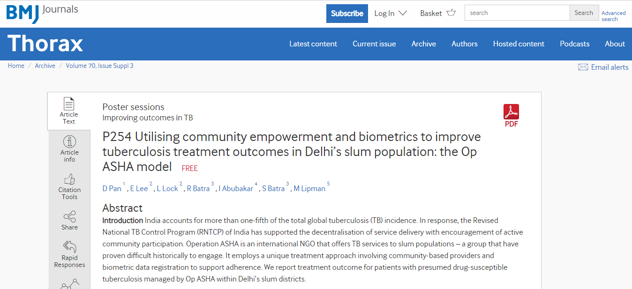Select the Article Text tab
Screen dimensions: 632x289
coord(69,111)
